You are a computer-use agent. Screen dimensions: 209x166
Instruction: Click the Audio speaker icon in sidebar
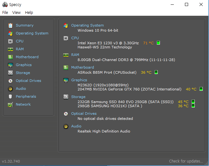pos(10,89)
